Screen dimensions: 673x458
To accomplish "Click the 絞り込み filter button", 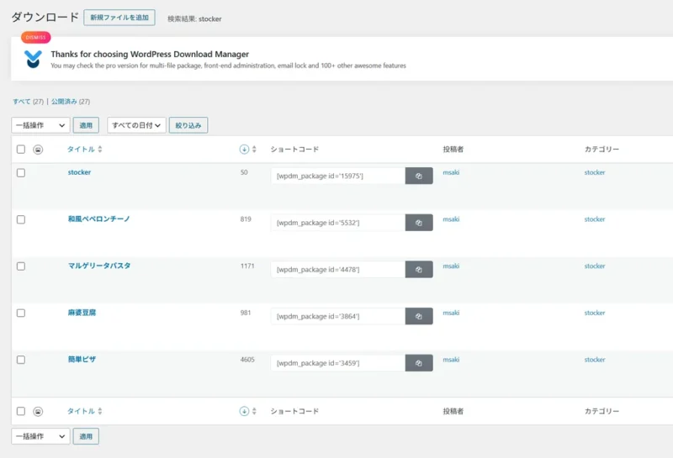I will pos(188,125).
